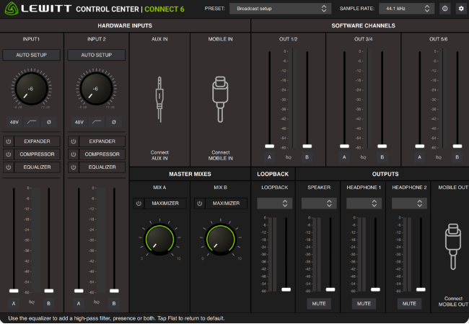Toggle Input 2 low-cut filter icon
This screenshot has width=469, height=324.
[x=97, y=122]
